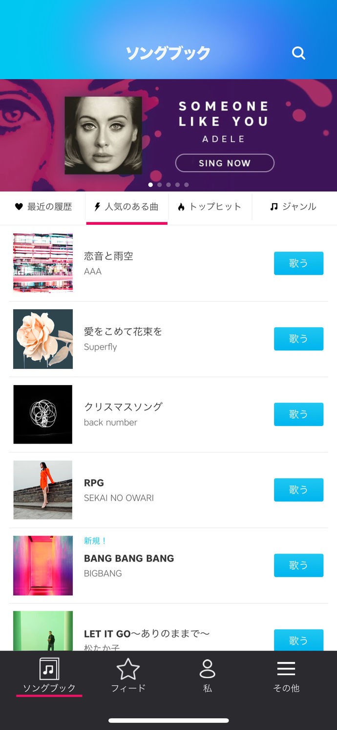This screenshot has width=337, height=730.
Task: Open the profile (私) person icon
Action: (208, 668)
